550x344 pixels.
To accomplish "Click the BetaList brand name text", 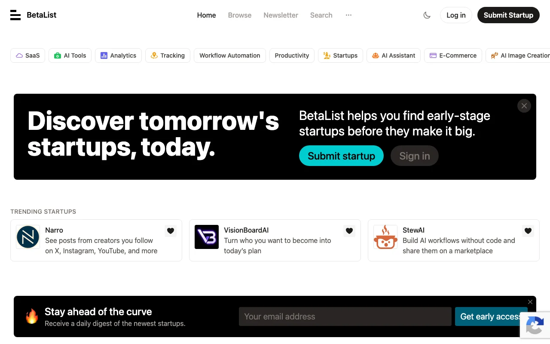I will [x=42, y=15].
